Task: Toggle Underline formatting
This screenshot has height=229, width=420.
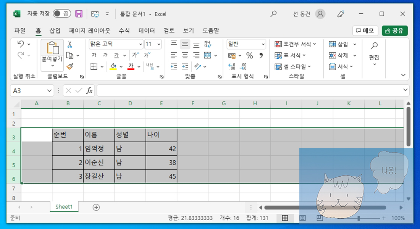Action: tap(116, 55)
